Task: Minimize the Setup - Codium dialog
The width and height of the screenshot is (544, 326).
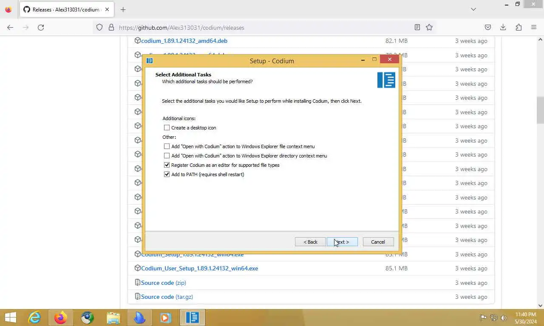Action: (363, 60)
